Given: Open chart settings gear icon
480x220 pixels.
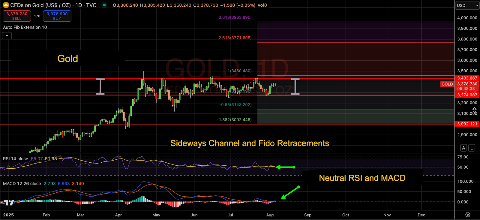Looking at the screenshot, I should (468, 215).
